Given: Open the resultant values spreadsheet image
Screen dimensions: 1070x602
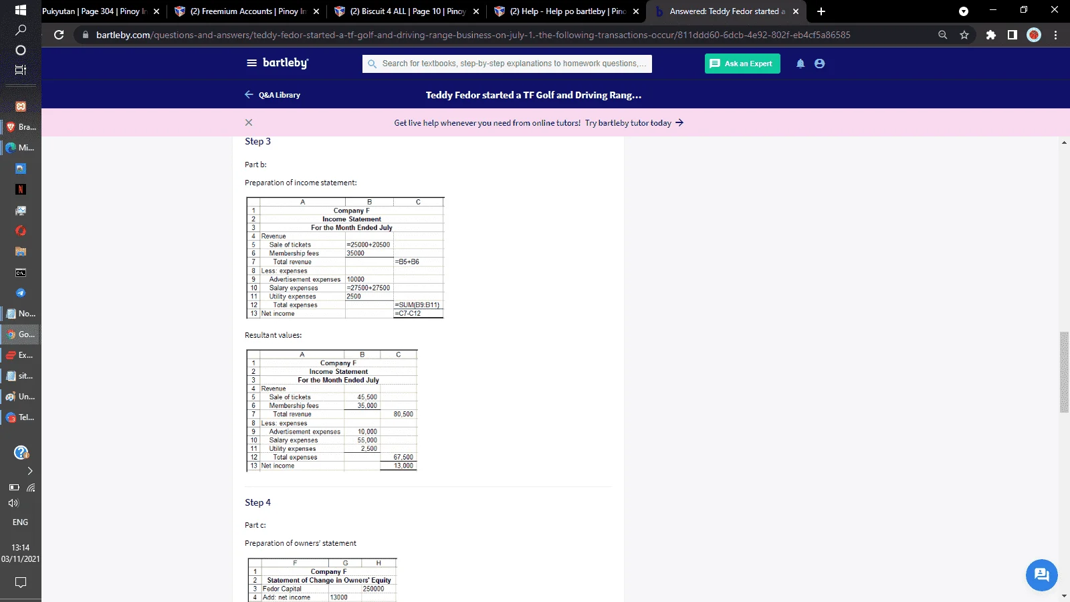Looking at the screenshot, I should pos(332,410).
